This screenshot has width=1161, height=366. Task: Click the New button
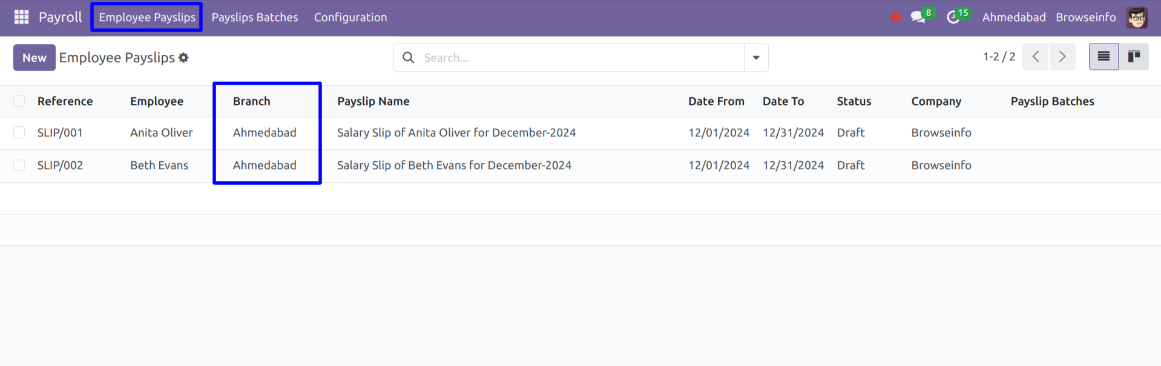pyautogui.click(x=35, y=57)
